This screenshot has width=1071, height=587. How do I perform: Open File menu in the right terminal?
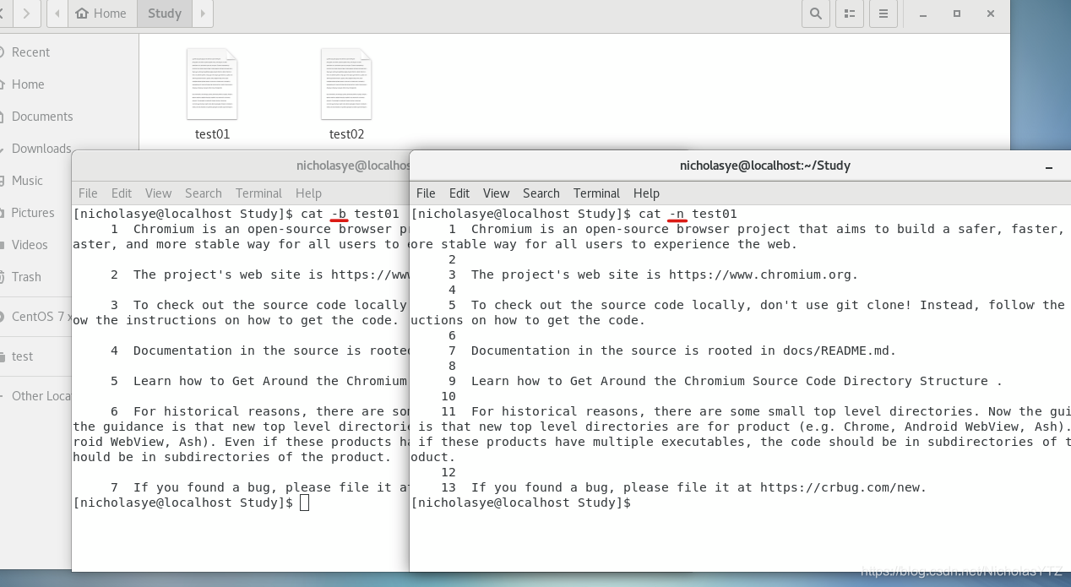[x=426, y=193]
